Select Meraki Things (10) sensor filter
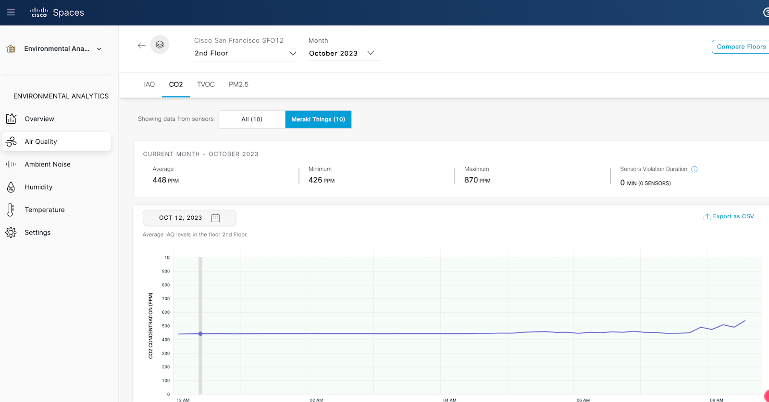Viewport: 769px width, 402px height. tap(318, 119)
